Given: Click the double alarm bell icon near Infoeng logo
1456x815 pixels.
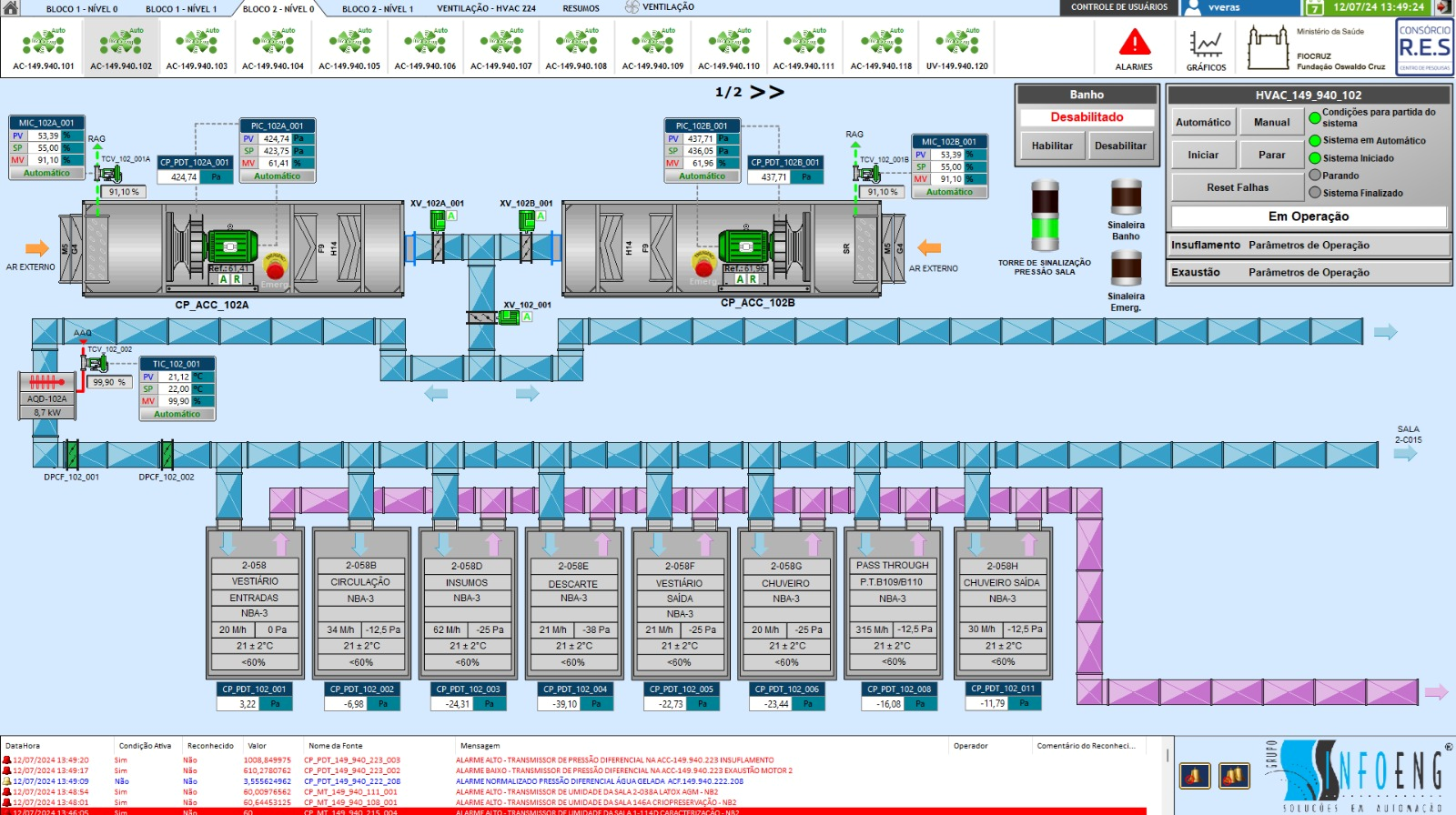Looking at the screenshot, I should pos(1234,775).
